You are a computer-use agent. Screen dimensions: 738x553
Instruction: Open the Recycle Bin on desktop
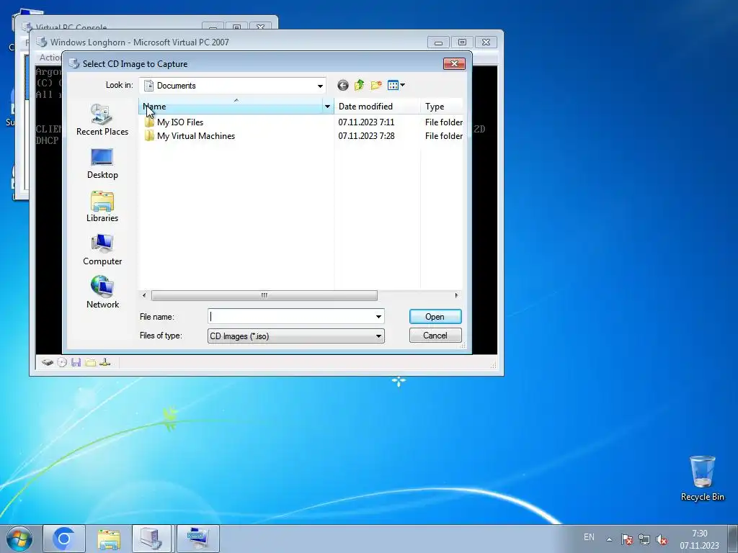(x=702, y=478)
